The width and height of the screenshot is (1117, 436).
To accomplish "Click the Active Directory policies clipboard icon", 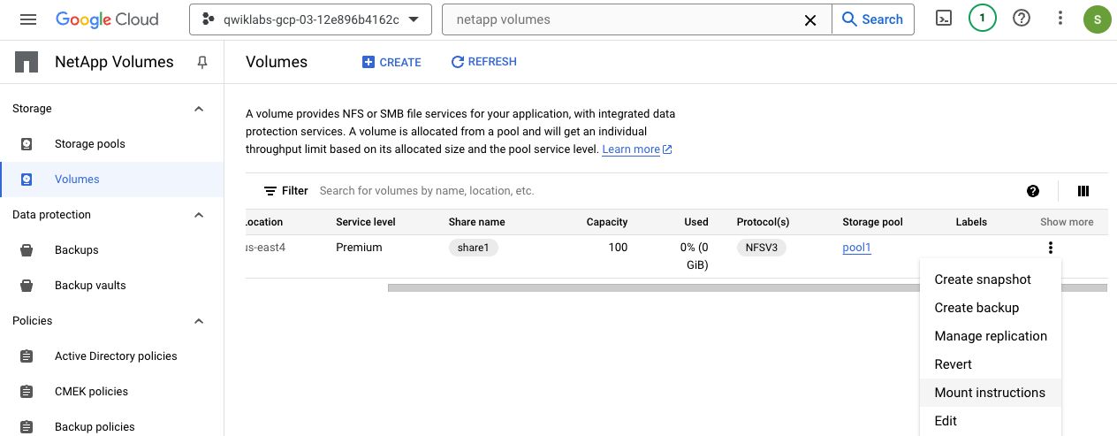I will tap(27, 356).
